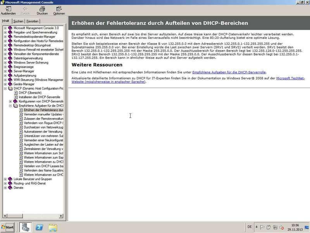Click the page icon for Verhindern von Rogue-DHCP
Screen dimensions: 310x233
[x=21, y=123]
